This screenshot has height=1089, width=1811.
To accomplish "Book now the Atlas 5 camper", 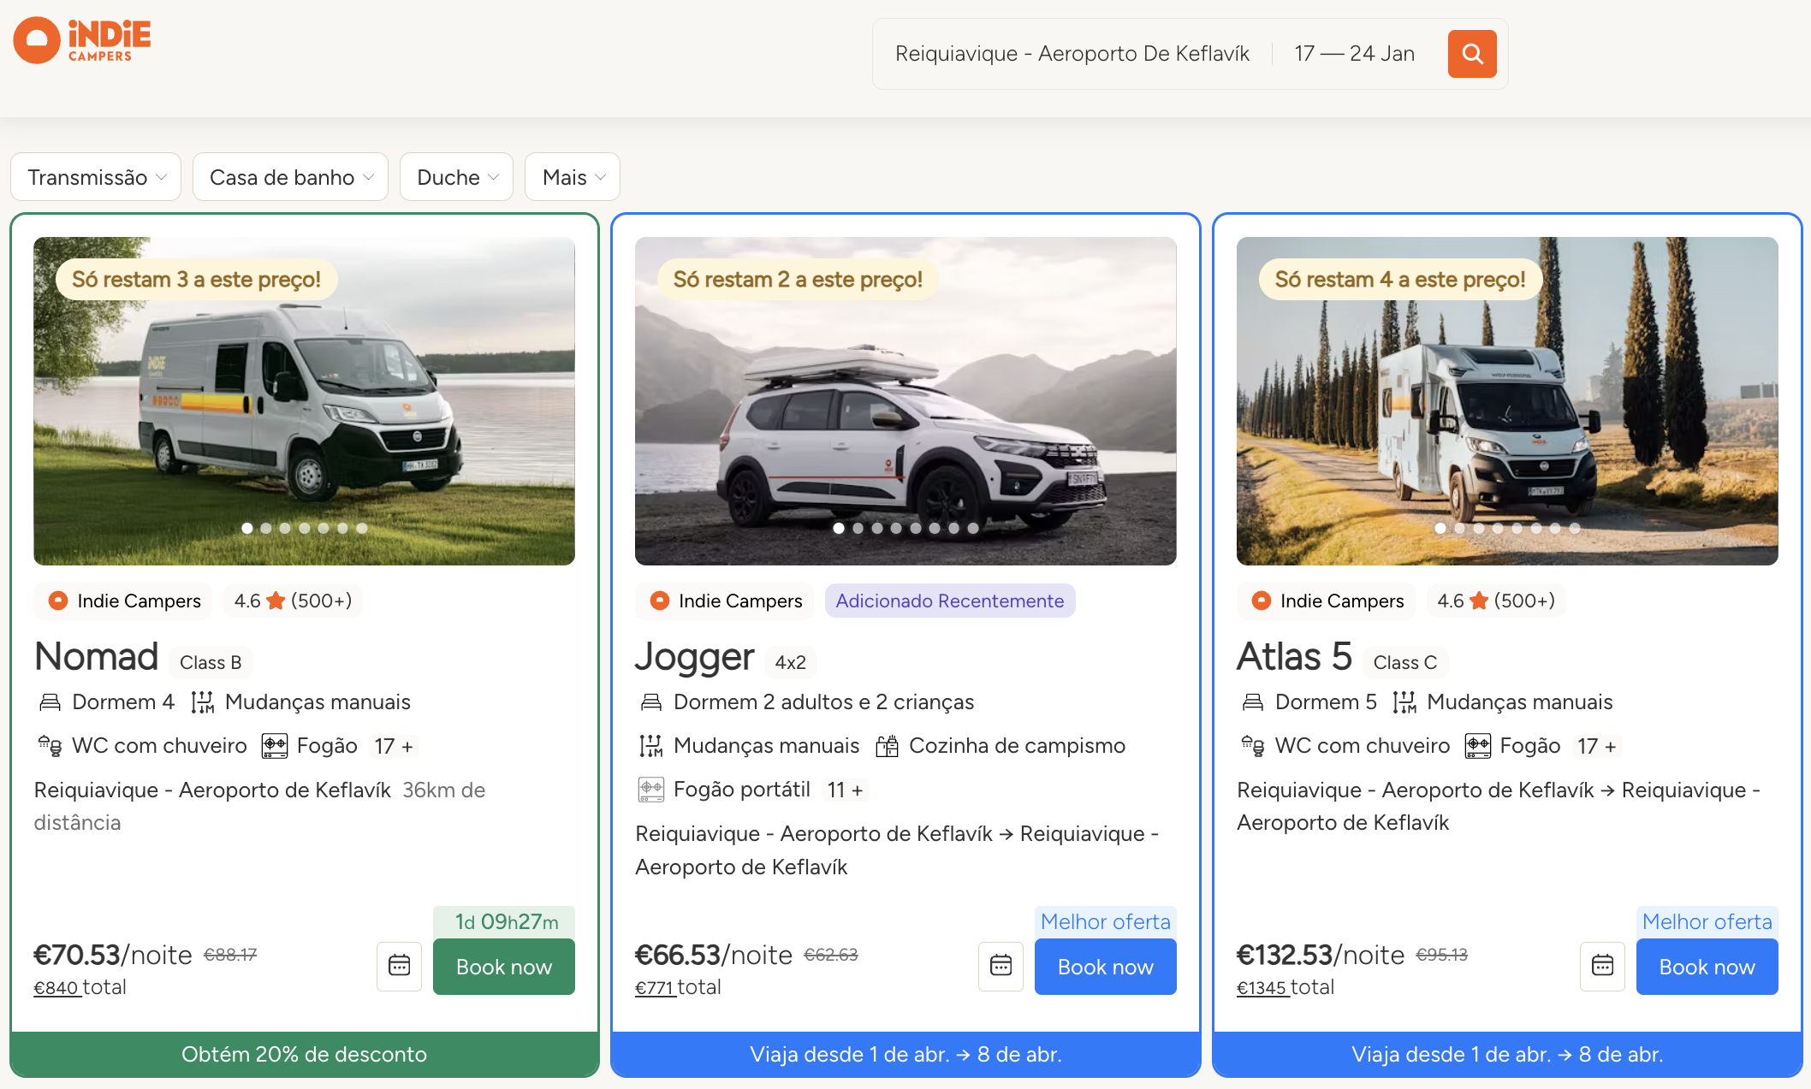I will click(1707, 967).
